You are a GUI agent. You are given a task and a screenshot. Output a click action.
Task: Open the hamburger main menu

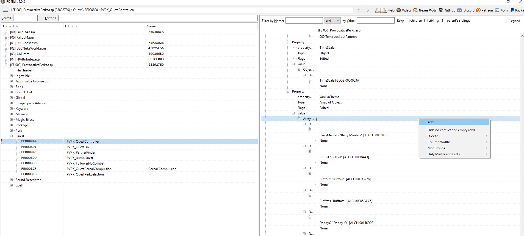coord(5,10)
